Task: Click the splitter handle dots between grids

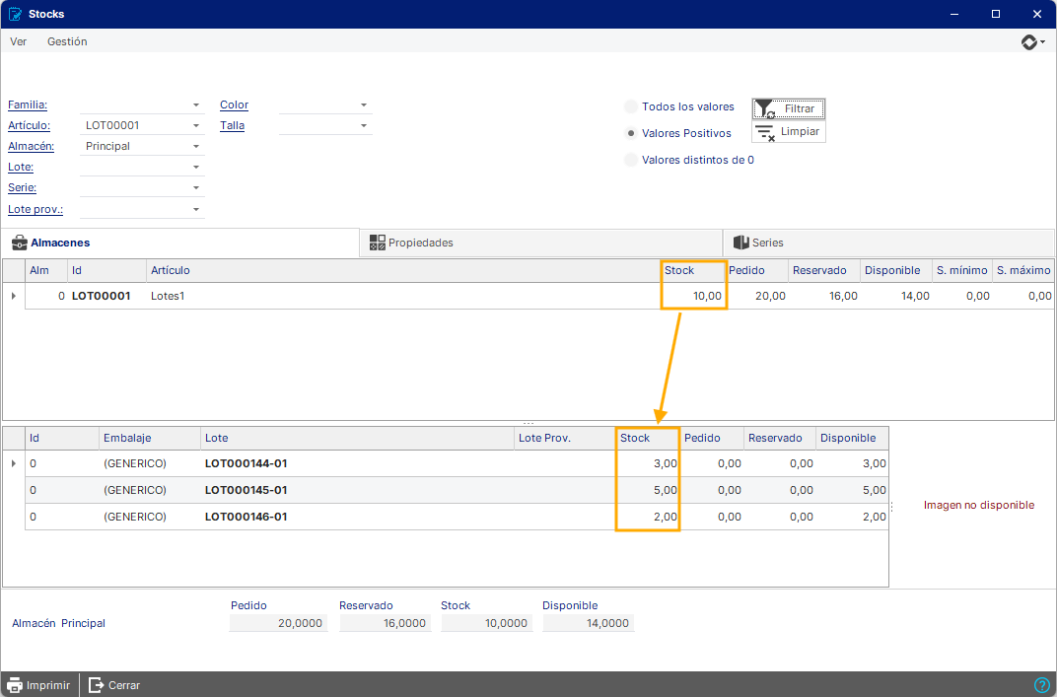Action: [528, 423]
